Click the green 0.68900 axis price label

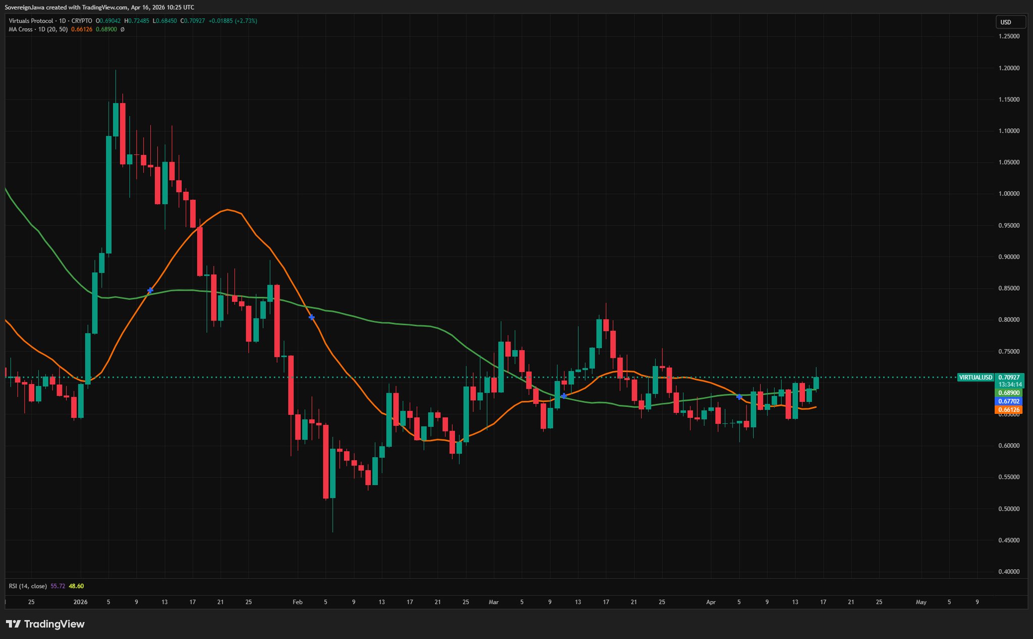coord(1008,393)
